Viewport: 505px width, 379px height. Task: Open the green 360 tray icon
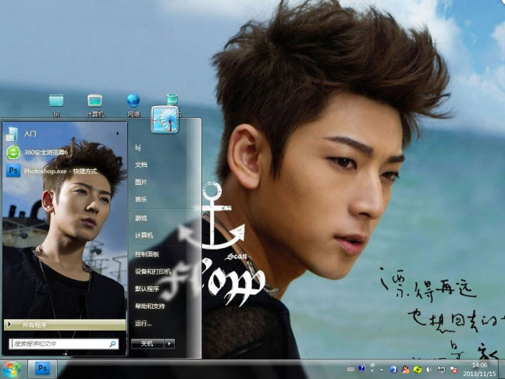418,370
